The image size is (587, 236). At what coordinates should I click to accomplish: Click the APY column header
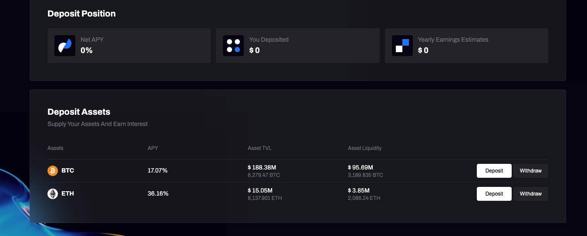pyautogui.click(x=153, y=148)
